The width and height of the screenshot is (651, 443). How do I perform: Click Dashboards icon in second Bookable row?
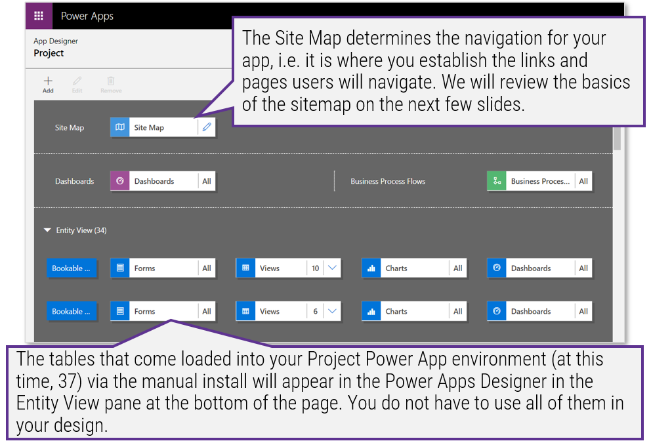point(497,311)
